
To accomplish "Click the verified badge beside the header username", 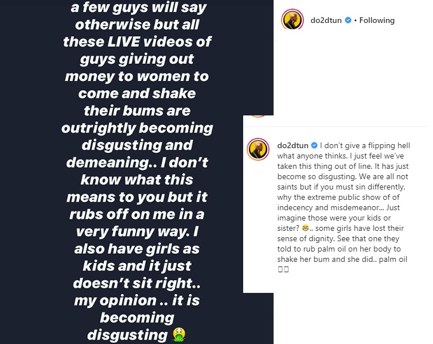I will [348, 21].
